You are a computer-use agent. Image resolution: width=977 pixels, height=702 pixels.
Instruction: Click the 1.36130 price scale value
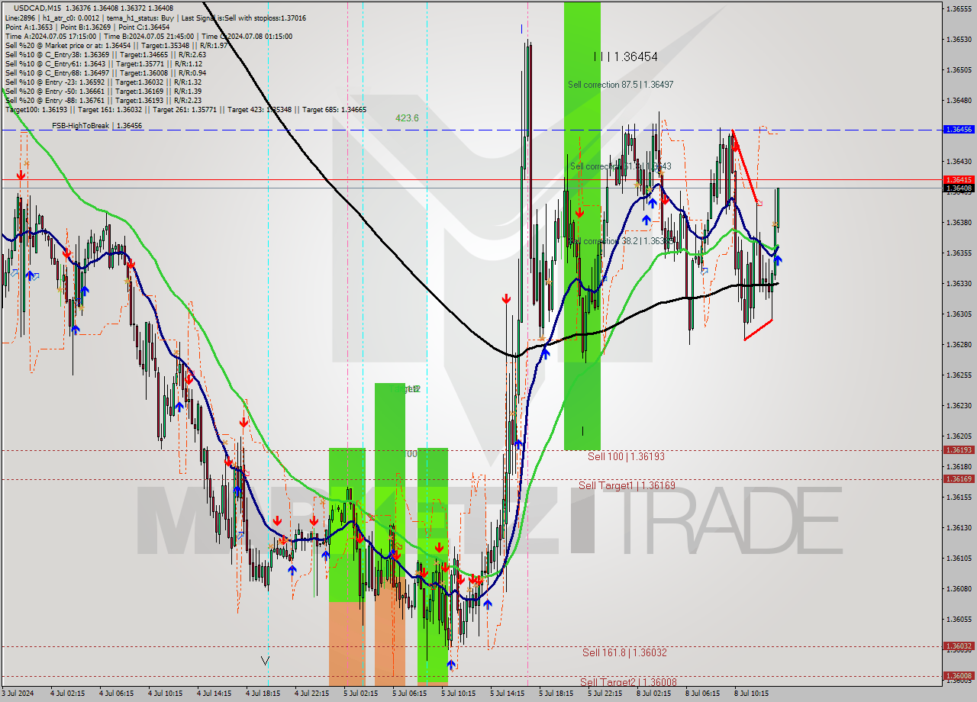[959, 528]
